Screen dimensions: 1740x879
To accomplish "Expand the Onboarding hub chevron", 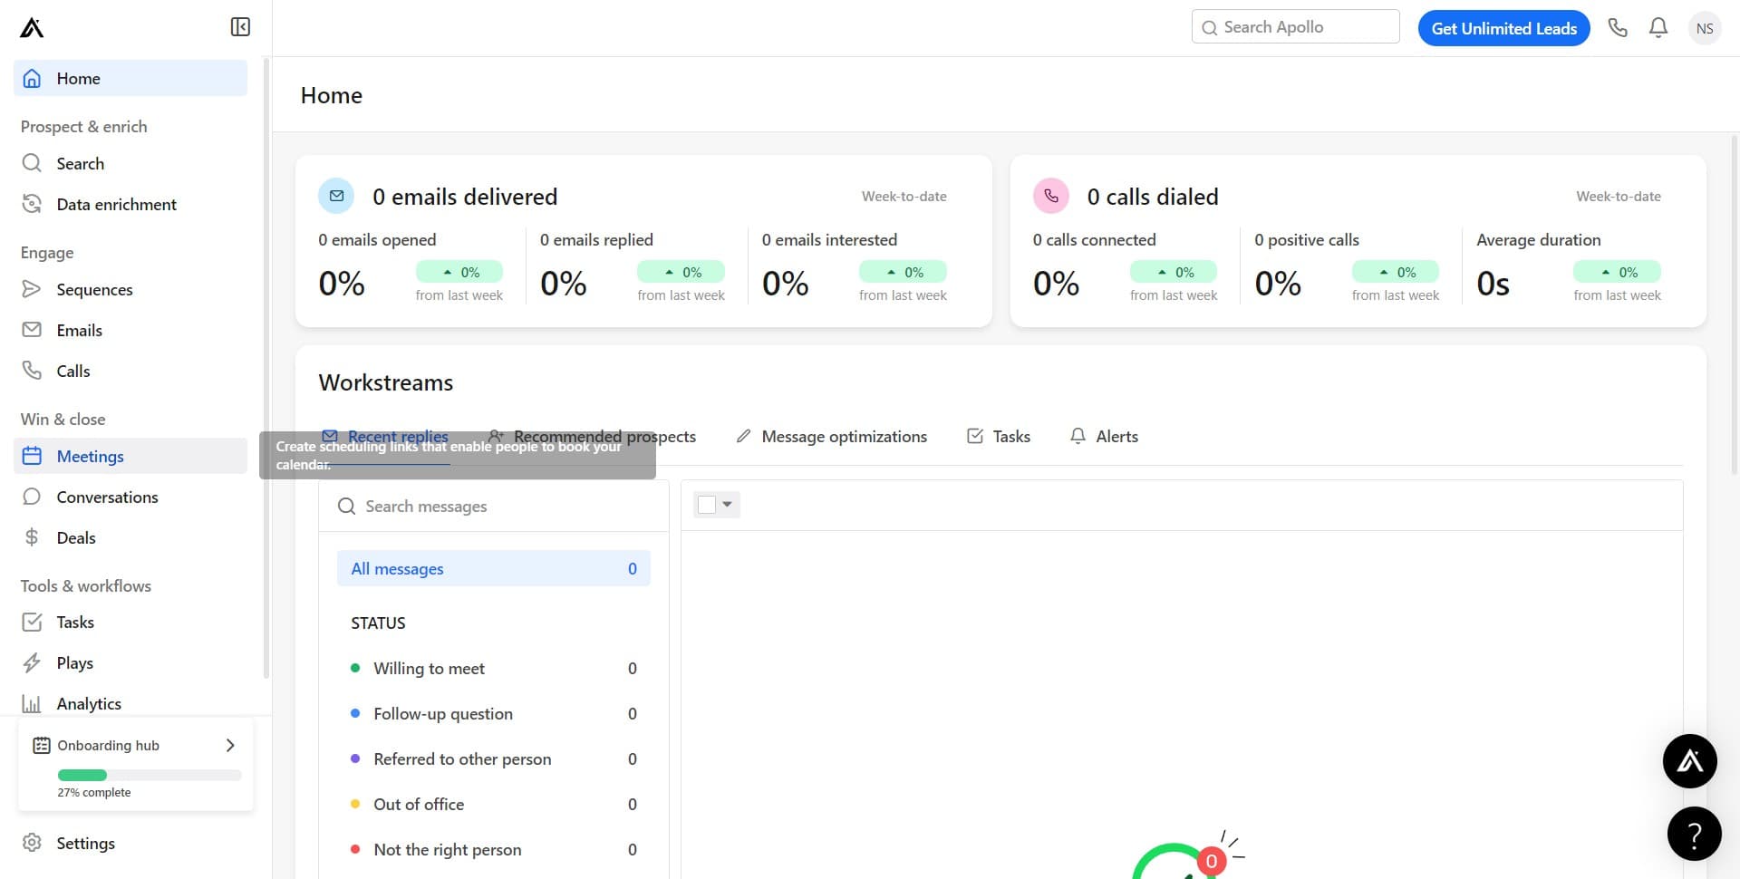I will click(x=230, y=746).
